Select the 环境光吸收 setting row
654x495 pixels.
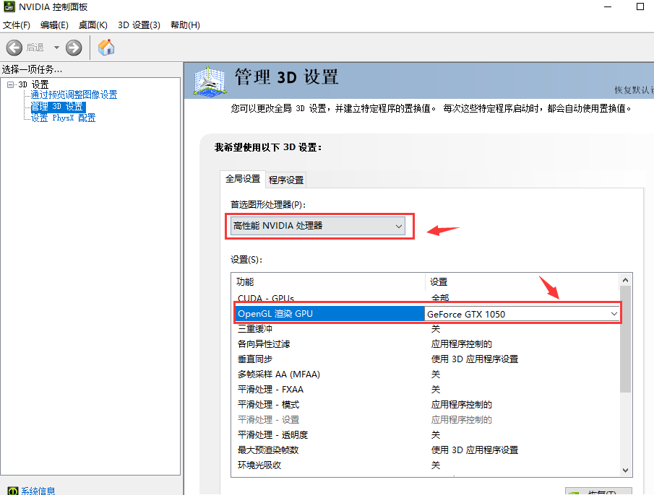click(426, 465)
